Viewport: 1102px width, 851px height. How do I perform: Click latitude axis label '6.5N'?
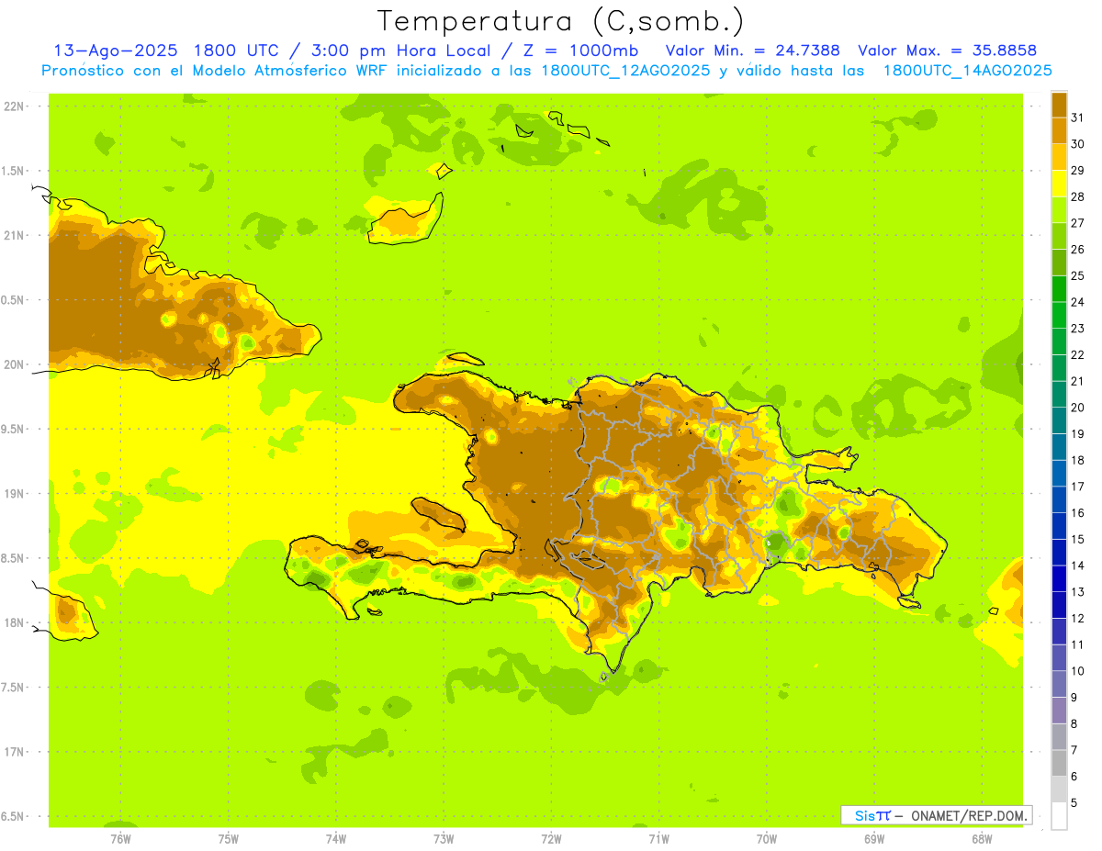tap(12, 816)
